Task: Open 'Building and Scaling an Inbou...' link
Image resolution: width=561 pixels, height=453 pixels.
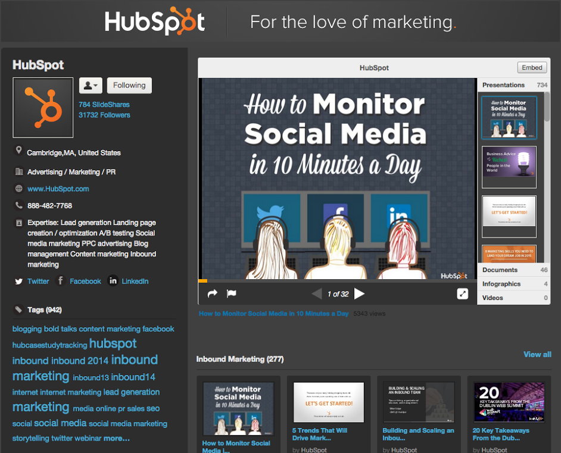Action: tap(418, 434)
